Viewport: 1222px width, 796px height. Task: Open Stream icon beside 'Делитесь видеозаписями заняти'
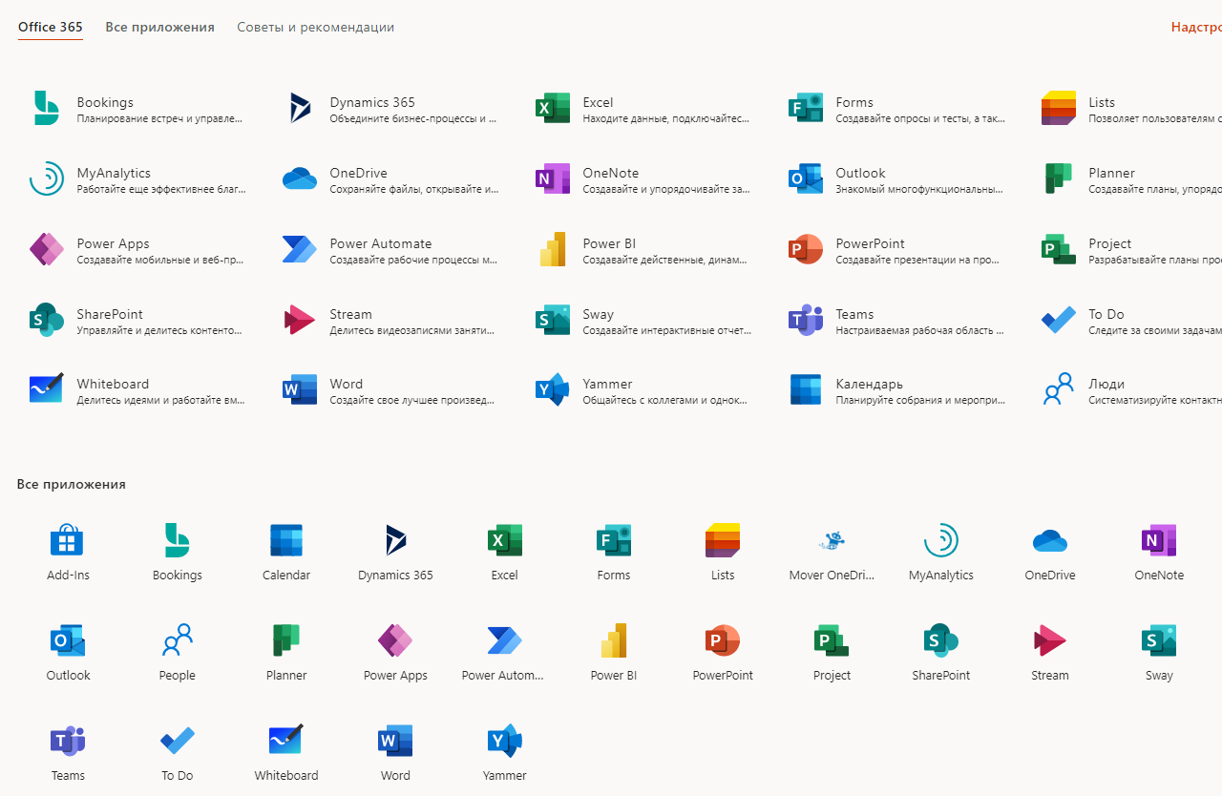click(x=300, y=321)
